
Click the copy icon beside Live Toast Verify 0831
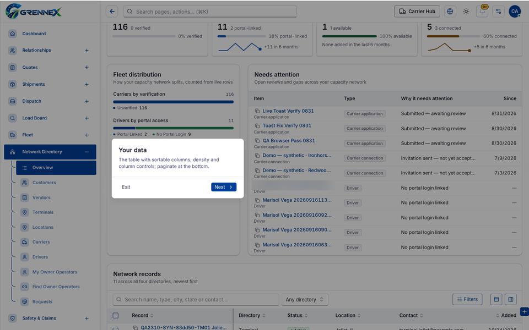coord(257,111)
